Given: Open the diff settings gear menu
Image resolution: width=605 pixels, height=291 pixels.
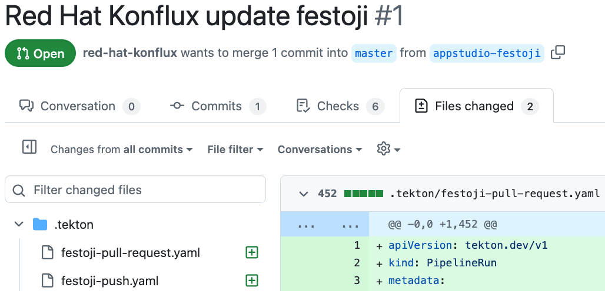Looking at the screenshot, I should (388, 149).
